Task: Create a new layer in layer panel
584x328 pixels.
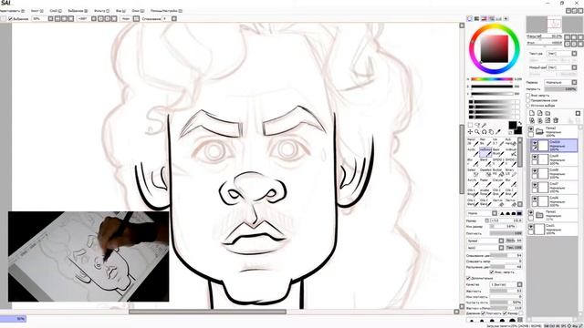Action: (x=532, y=113)
